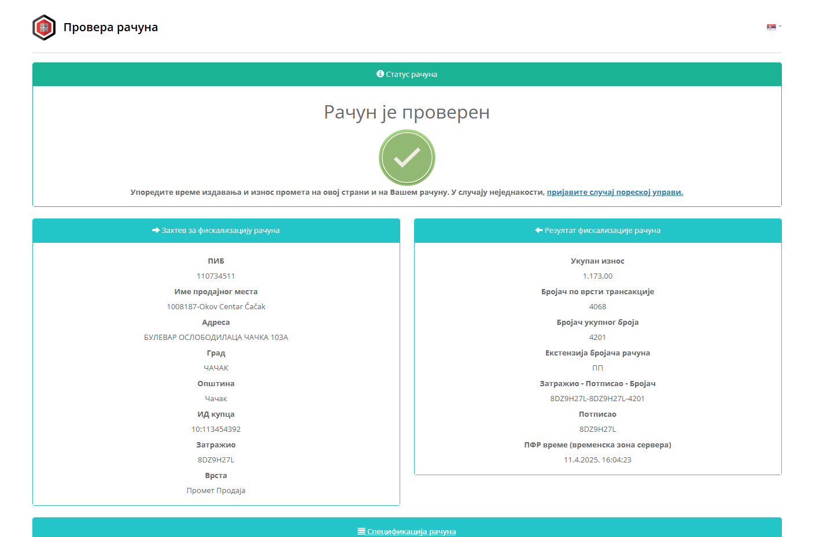The image size is (816, 537).
Task: Expand the Спецификација рачуна section link
Action: coord(411,531)
